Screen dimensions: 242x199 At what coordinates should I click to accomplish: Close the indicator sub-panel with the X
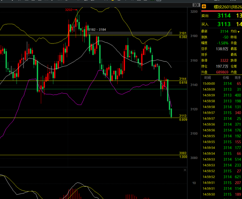(185, 170)
